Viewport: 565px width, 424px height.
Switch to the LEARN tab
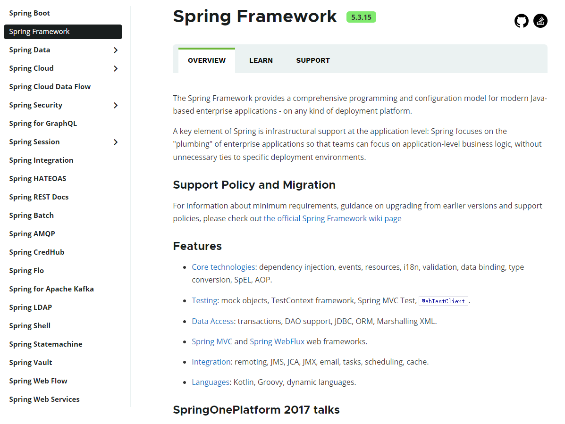[x=261, y=60]
